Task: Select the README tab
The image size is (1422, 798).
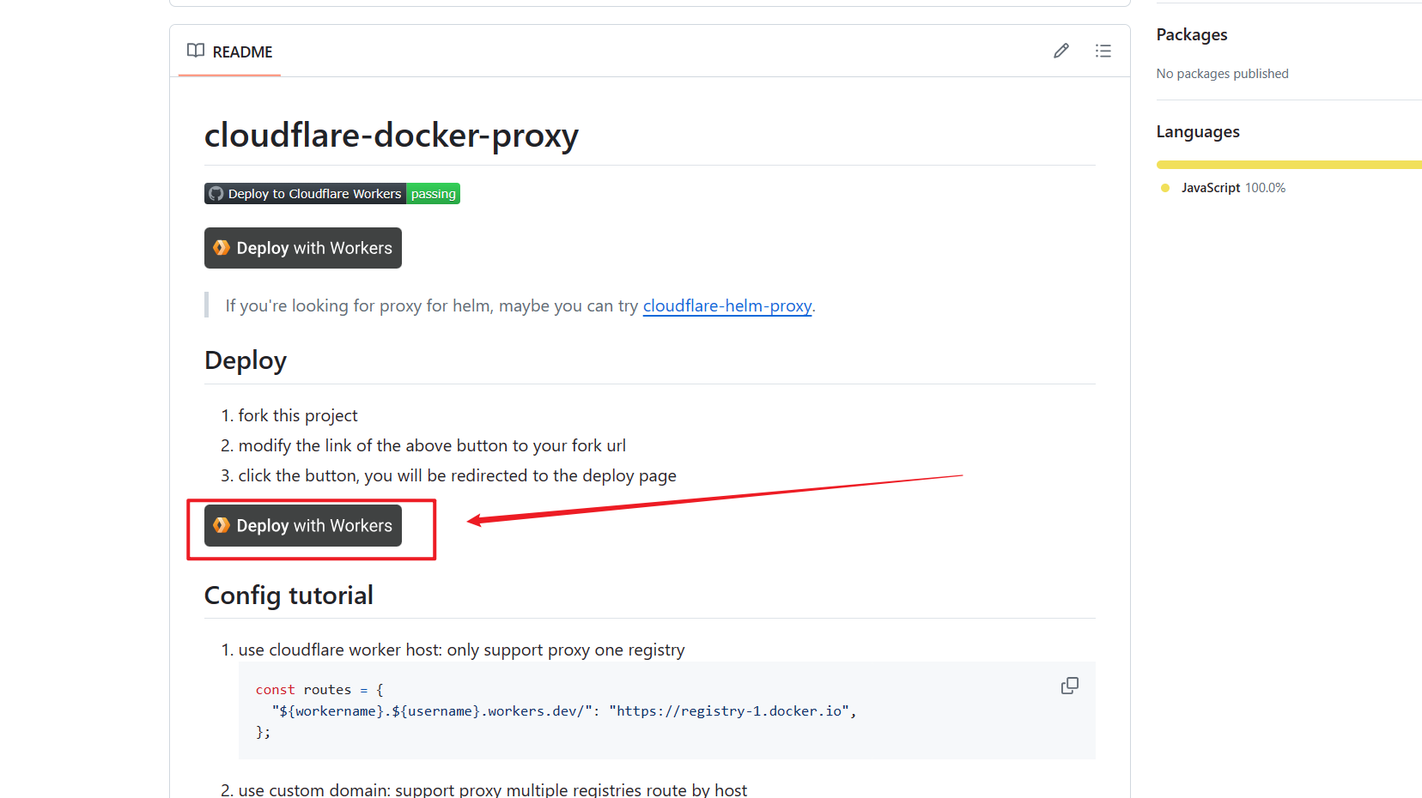Action: point(229,51)
